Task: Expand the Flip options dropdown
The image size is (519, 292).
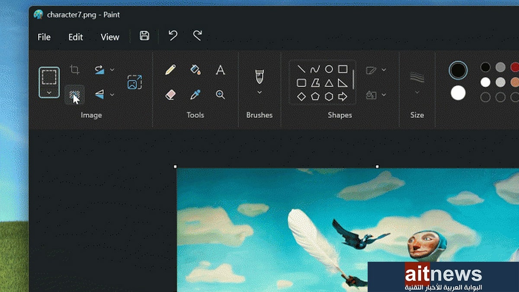Action: point(112,95)
